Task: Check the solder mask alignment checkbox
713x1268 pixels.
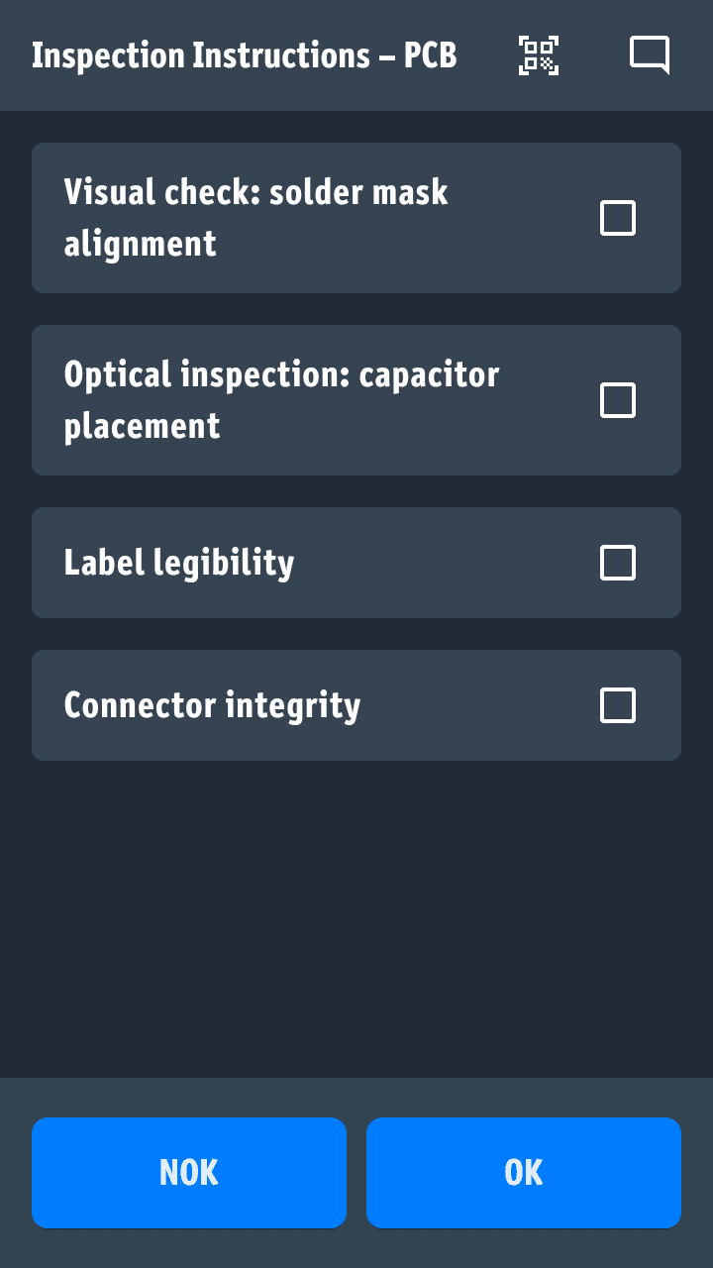Action: pos(617,218)
